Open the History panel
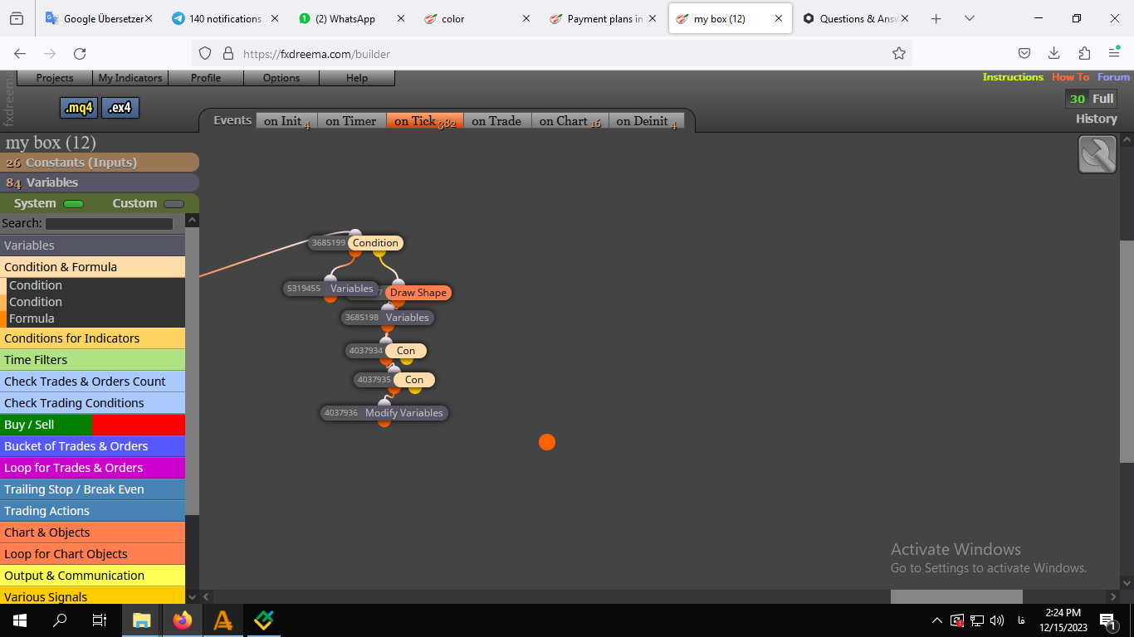Image resolution: width=1134 pixels, height=637 pixels. click(x=1097, y=119)
